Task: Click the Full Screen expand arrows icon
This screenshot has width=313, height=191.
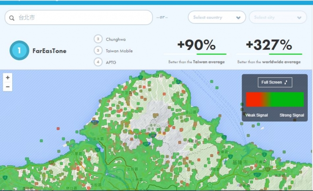Action: (286, 82)
